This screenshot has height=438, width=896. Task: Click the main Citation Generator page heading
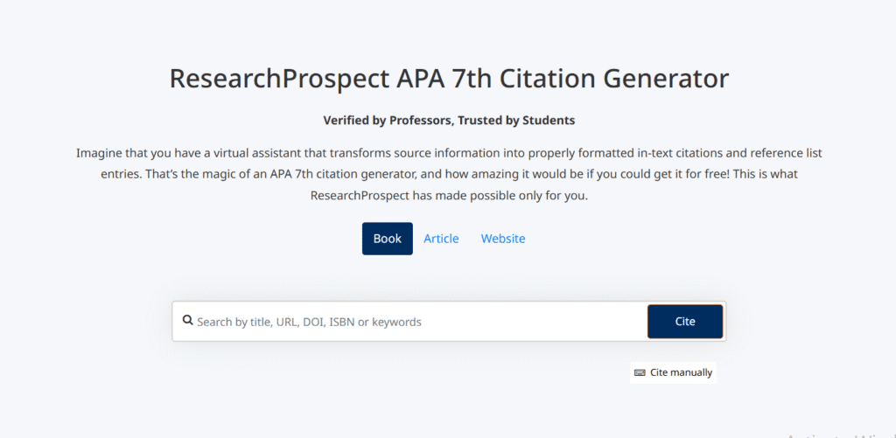tap(448, 79)
